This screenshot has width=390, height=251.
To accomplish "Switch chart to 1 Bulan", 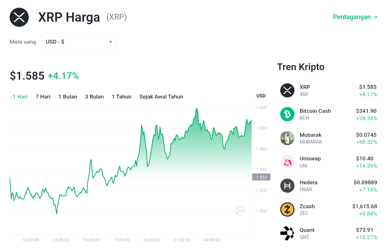I will [x=68, y=97].
